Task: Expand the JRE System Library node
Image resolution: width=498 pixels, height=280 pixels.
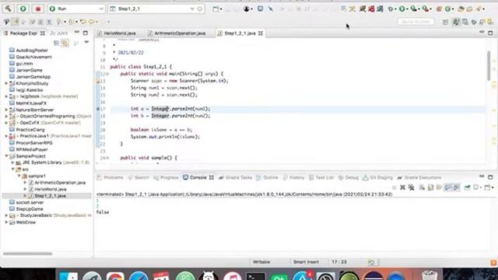Action: 12,163
